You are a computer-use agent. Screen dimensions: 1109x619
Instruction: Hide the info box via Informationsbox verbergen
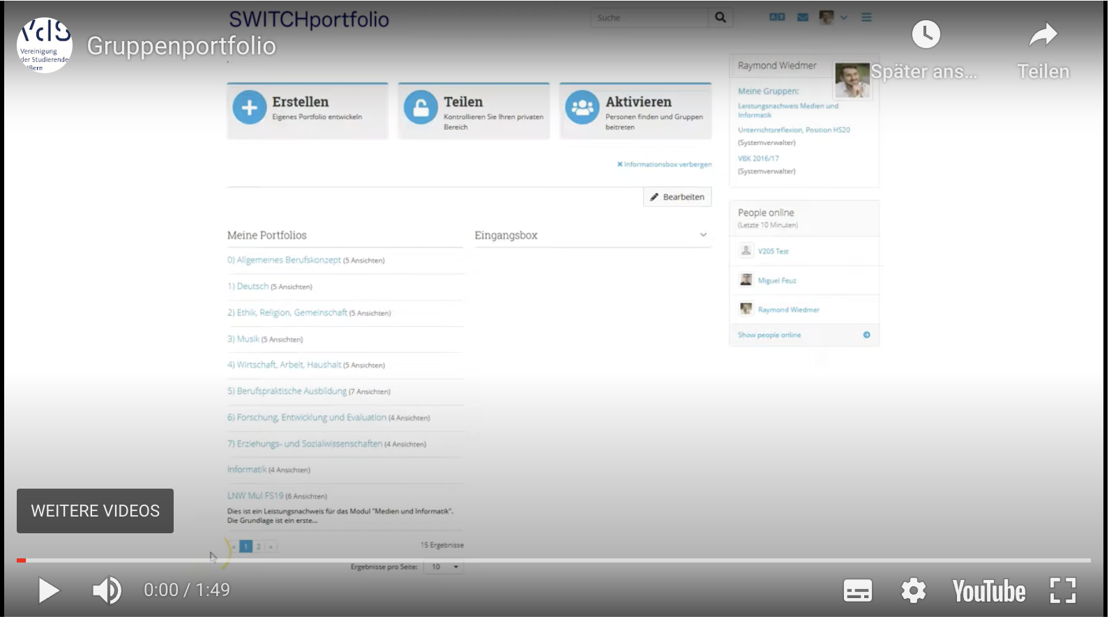coord(664,165)
